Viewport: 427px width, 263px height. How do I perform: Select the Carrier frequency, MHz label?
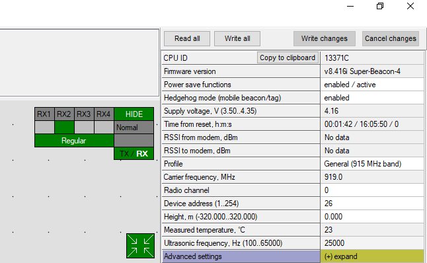(x=200, y=177)
